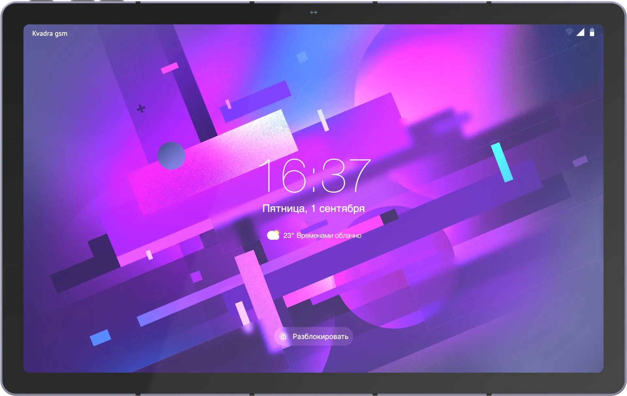Click the dark plus sign on wallpaper
This screenshot has height=396, width=627.
141,108
